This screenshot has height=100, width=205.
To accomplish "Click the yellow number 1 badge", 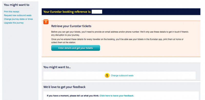I will 107,76.
